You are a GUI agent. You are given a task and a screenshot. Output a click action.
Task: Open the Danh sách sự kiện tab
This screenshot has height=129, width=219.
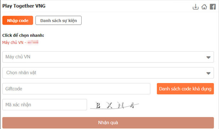(59, 20)
